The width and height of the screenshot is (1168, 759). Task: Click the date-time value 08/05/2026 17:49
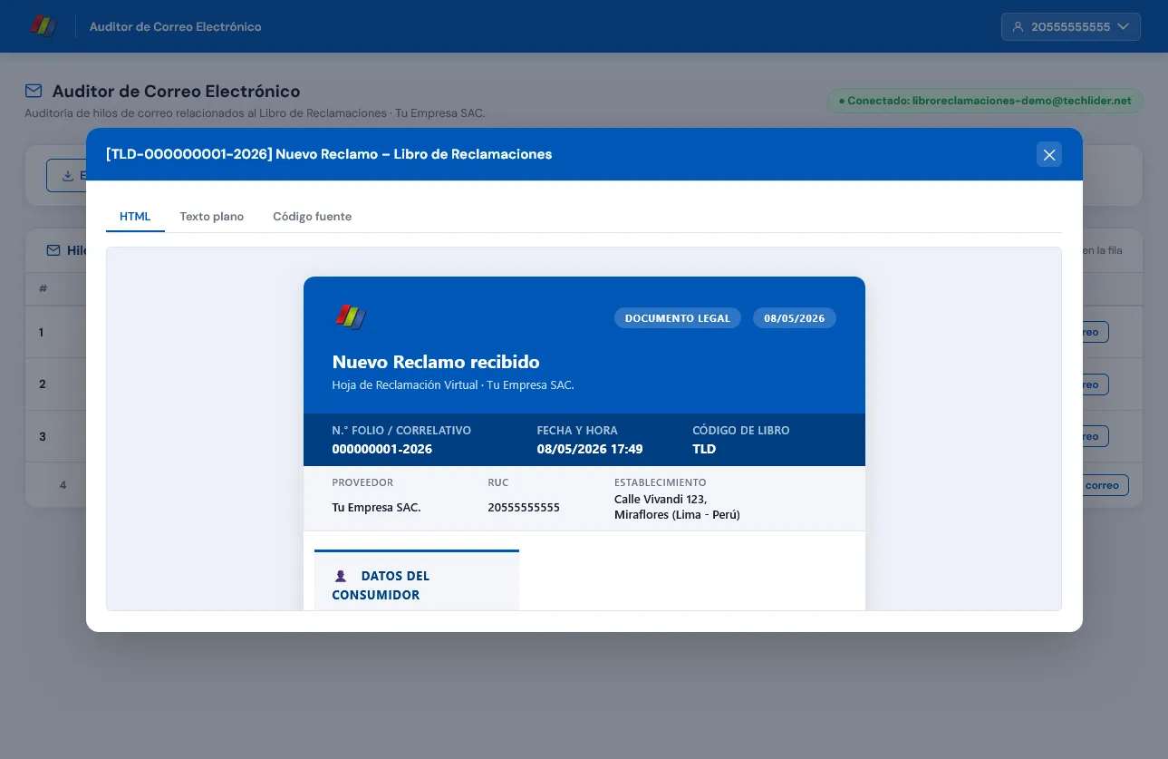[x=590, y=449]
